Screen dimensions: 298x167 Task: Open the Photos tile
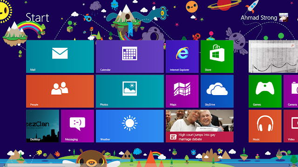[x=130, y=91]
